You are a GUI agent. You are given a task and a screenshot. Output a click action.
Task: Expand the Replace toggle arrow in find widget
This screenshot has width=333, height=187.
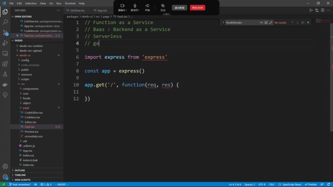223,23
